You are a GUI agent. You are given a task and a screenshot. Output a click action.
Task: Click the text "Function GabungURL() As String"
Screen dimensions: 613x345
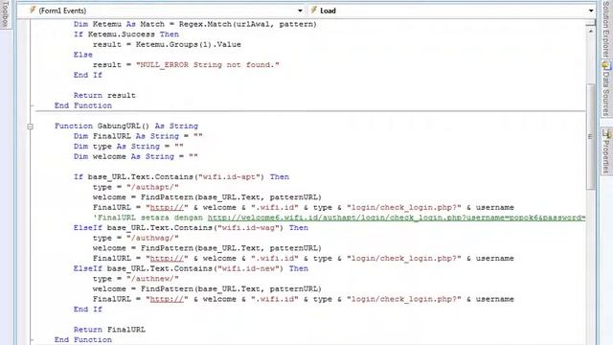[x=126, y=126]
